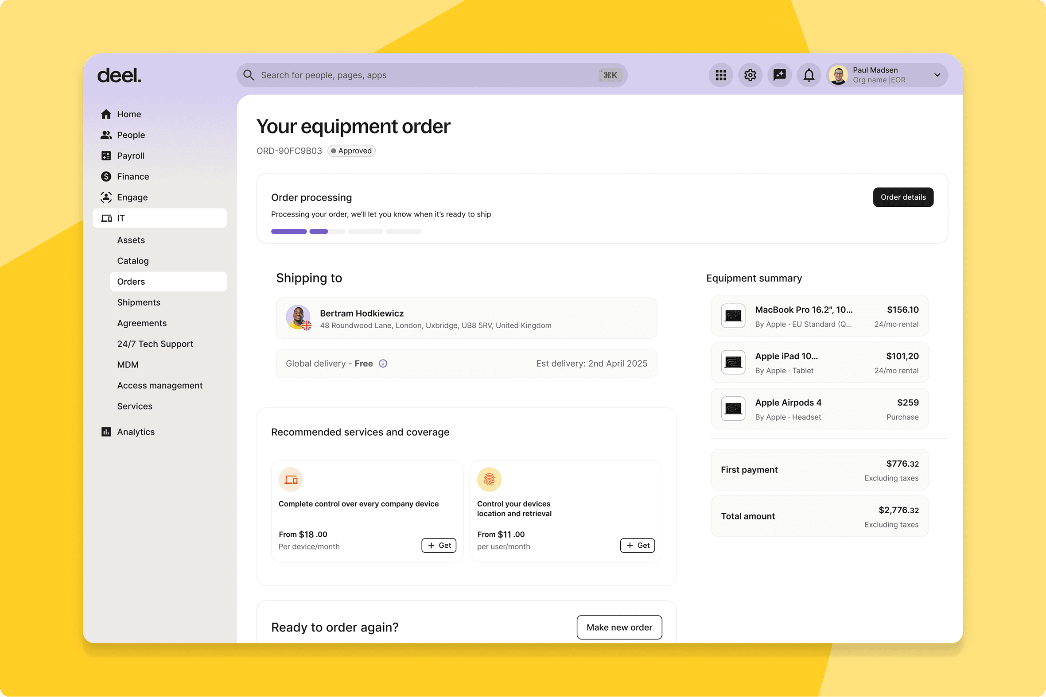
Task: Open the apps grid icon
Action: click(721, 75)
